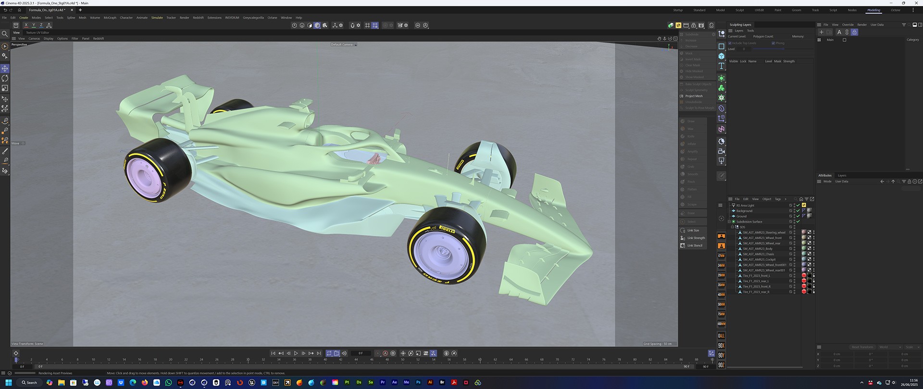Click the Link Stencil sculpt option
This screenshot has width=923, height=389.
[x=694, y=245]
